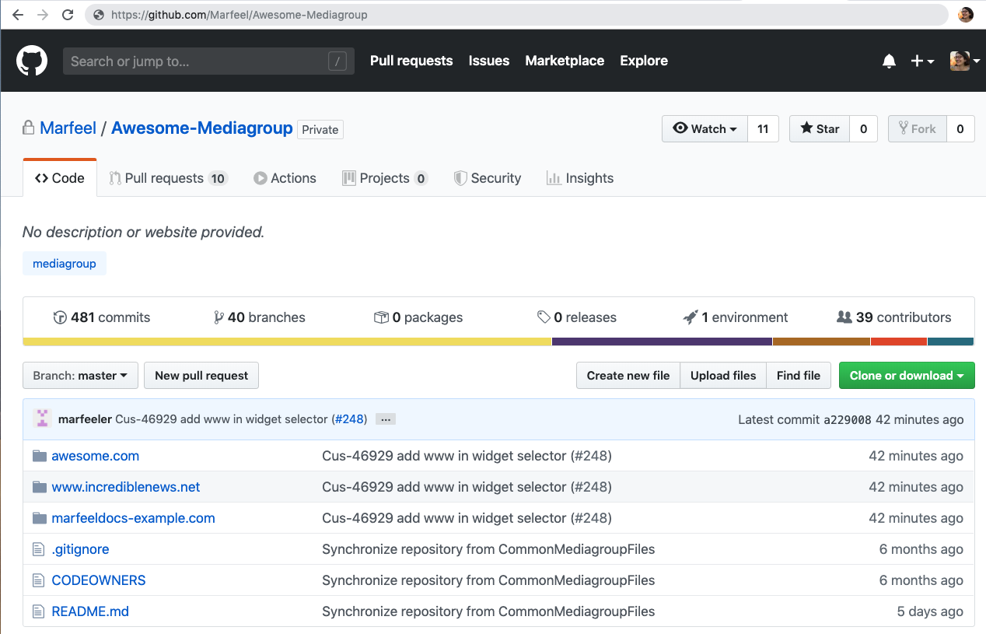Click the purple language bar segment

coord(662,342)
